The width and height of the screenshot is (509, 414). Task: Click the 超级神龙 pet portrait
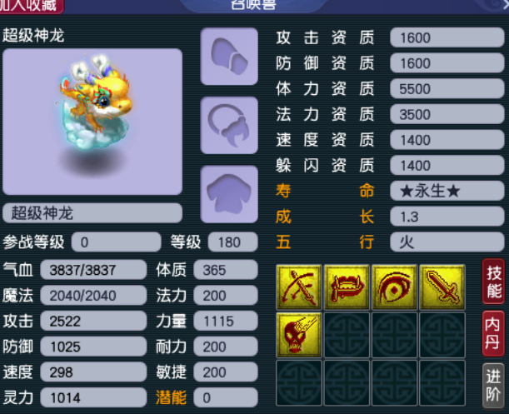point(92,122)
